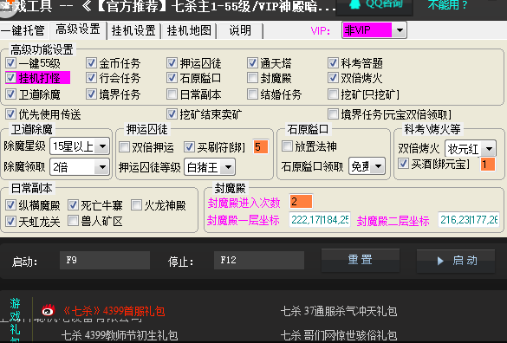The width and height of the screenshot is (507, 343).
Task: Toggle the 死亡牛寨 checkbox
Action: coord(73,204)
